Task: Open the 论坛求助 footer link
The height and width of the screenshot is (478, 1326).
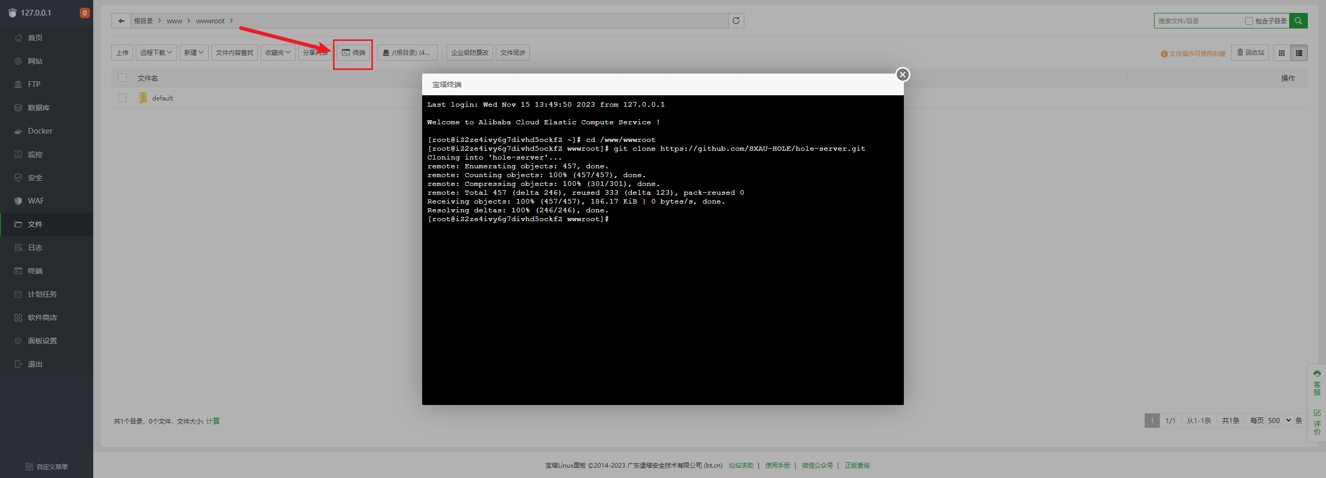Action: pyautogui.click(x=741, y=465)
